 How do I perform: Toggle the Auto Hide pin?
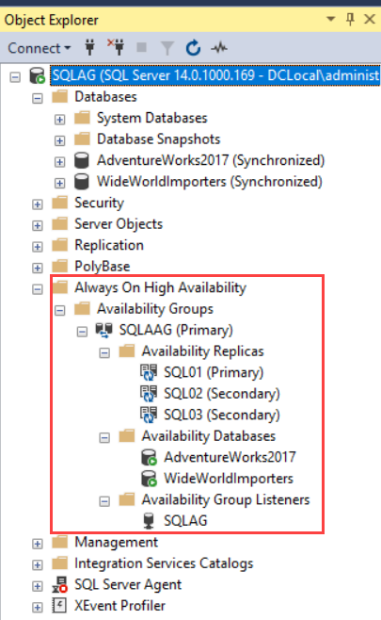pos(350,19)
